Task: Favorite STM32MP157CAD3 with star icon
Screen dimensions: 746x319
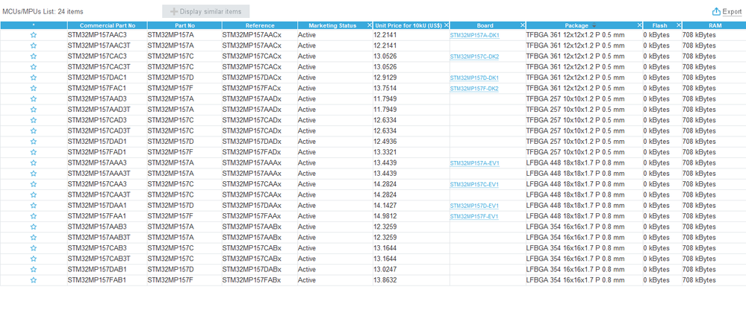Action: tap(34, 121)
